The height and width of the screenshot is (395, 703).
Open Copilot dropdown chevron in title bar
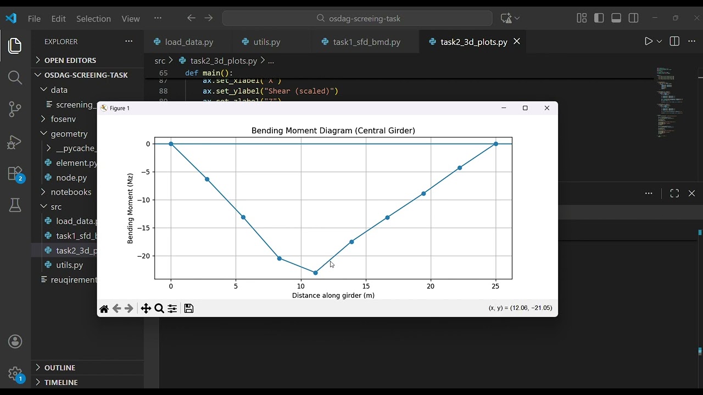tap(517, 19)
